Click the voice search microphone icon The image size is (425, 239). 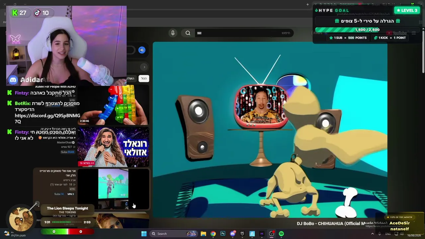(x=173, y=33)
